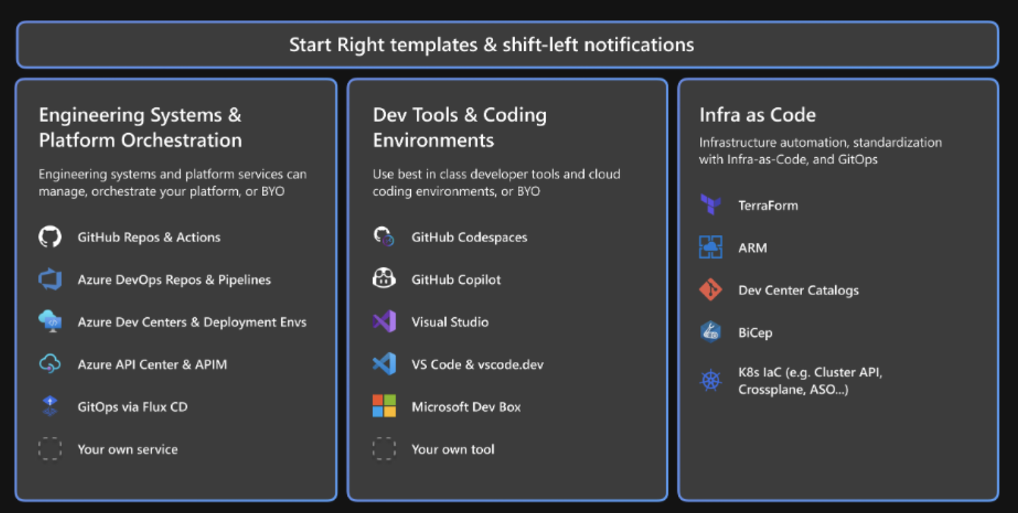
Task: Select the Infra as Code heading
Action: pos(757,115)
